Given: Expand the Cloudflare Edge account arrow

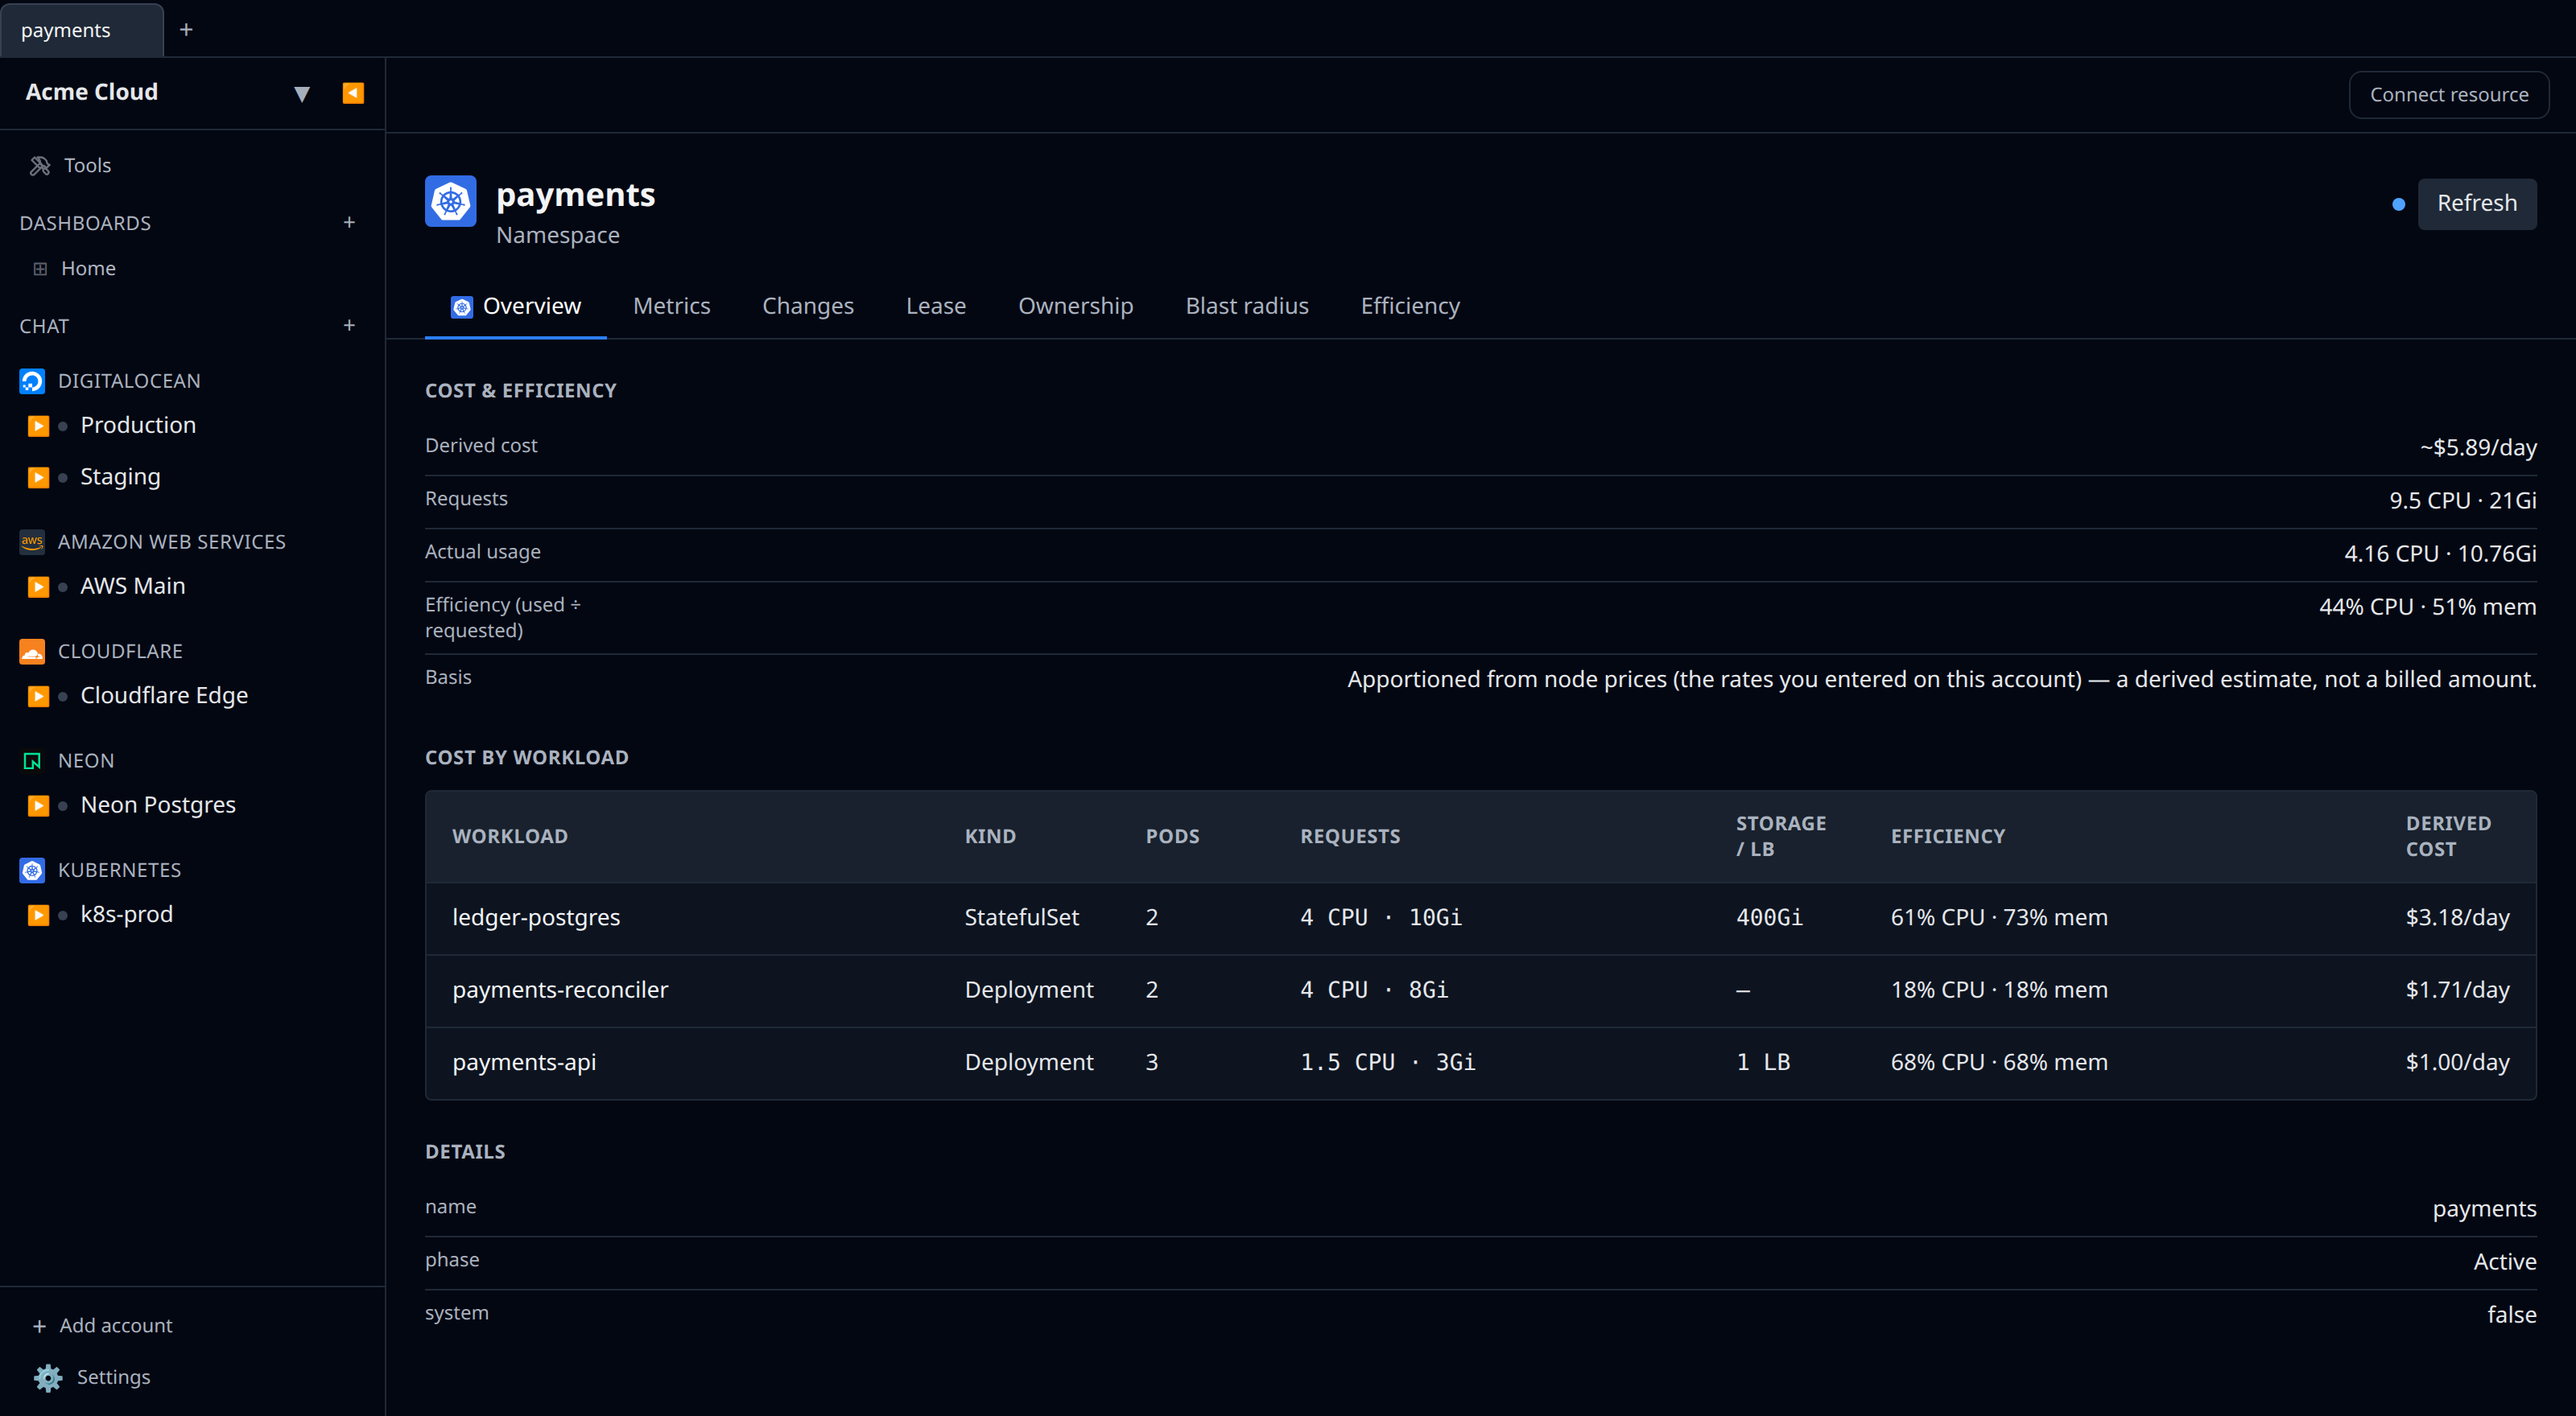Looking at the screenshot, I should [x=38, y=697].
